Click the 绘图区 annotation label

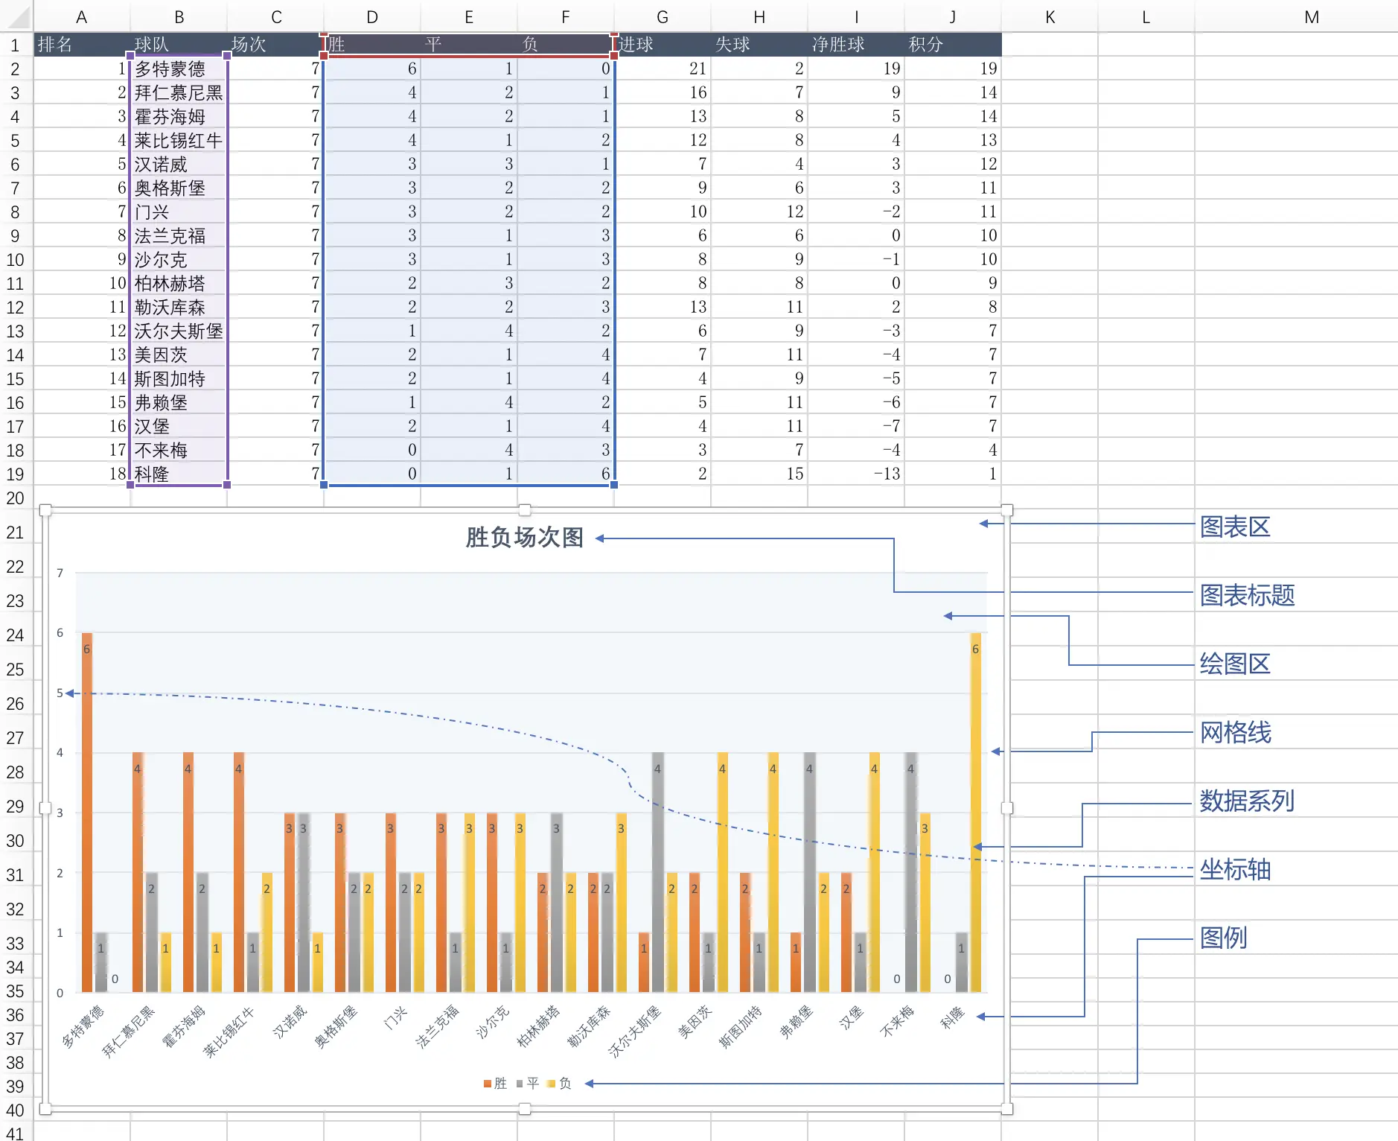1235,664
